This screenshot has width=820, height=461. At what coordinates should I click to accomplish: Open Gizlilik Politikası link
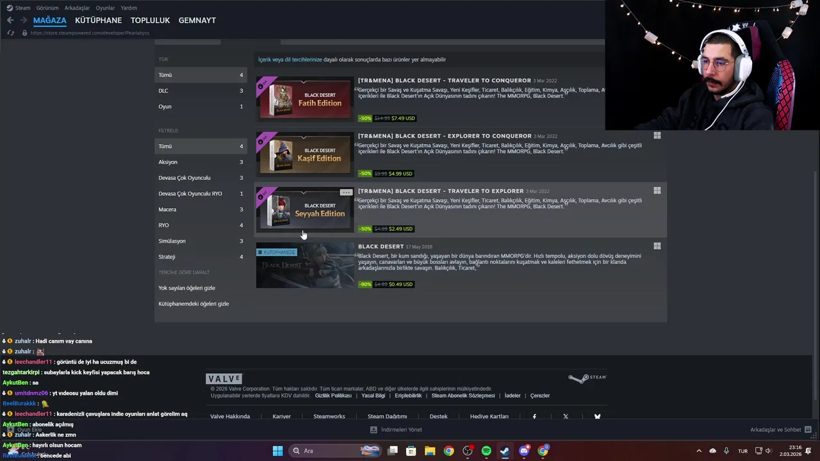click(333, 396)
